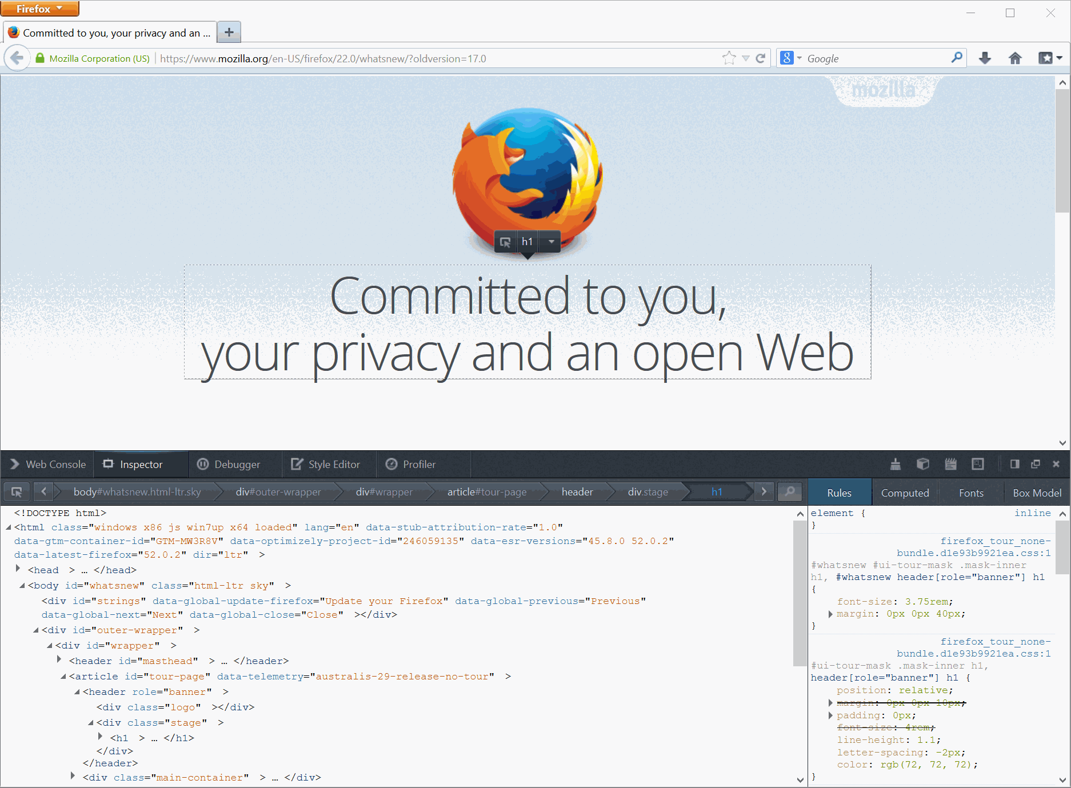Select the 'Committed to you, your privacy' browser tab
The height and width of the screenshot is (788, 1071).
pyautogui.click(x=110, y=33)
